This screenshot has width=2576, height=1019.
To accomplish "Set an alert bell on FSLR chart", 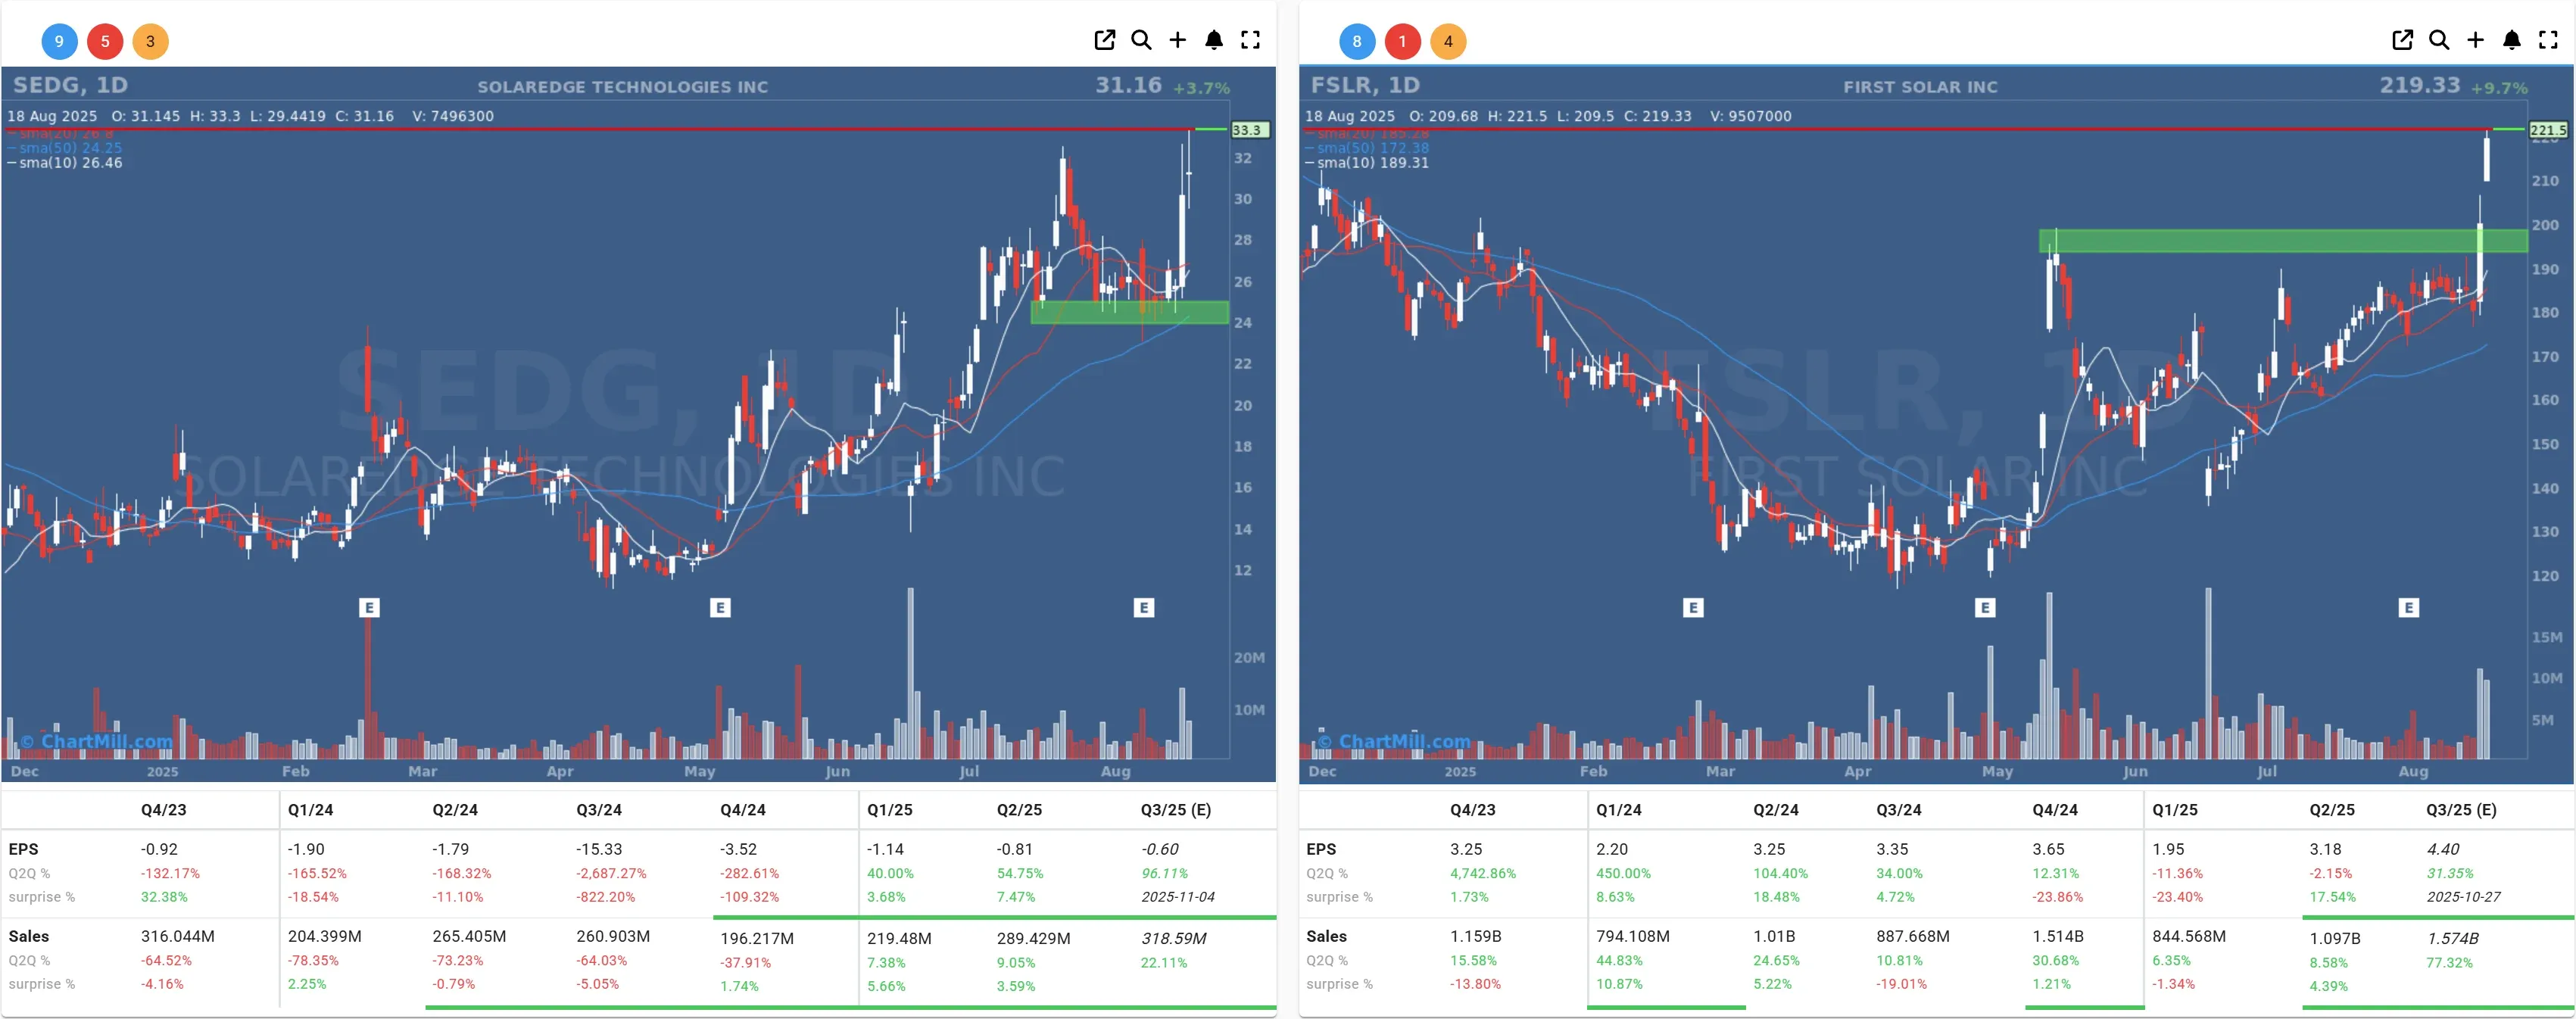I will [x=2512, y=40].
